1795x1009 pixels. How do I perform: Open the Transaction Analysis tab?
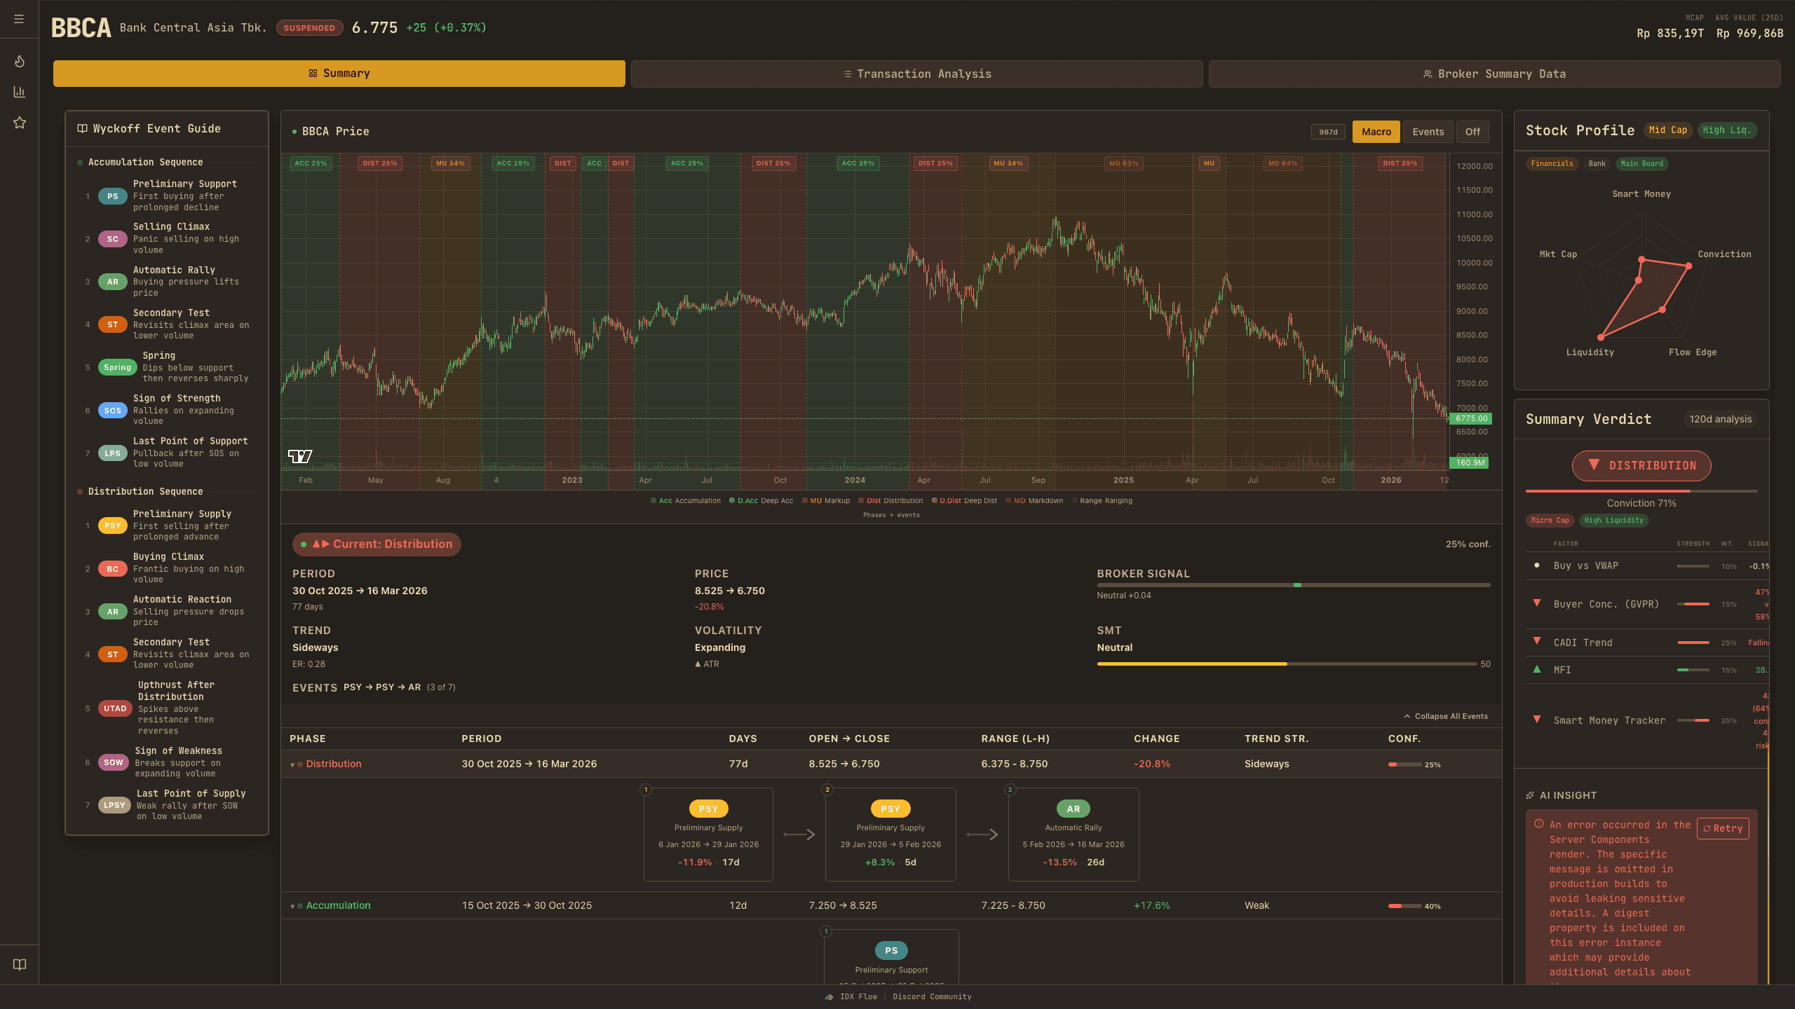click(916, 74)
